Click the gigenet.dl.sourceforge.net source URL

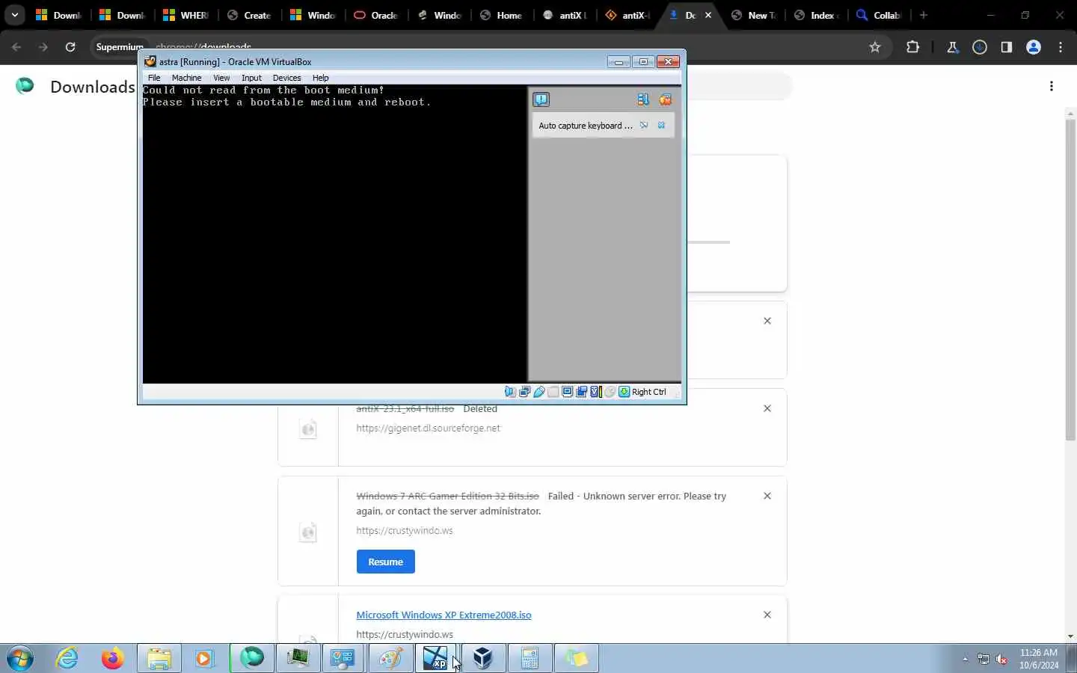coord(428,428)
